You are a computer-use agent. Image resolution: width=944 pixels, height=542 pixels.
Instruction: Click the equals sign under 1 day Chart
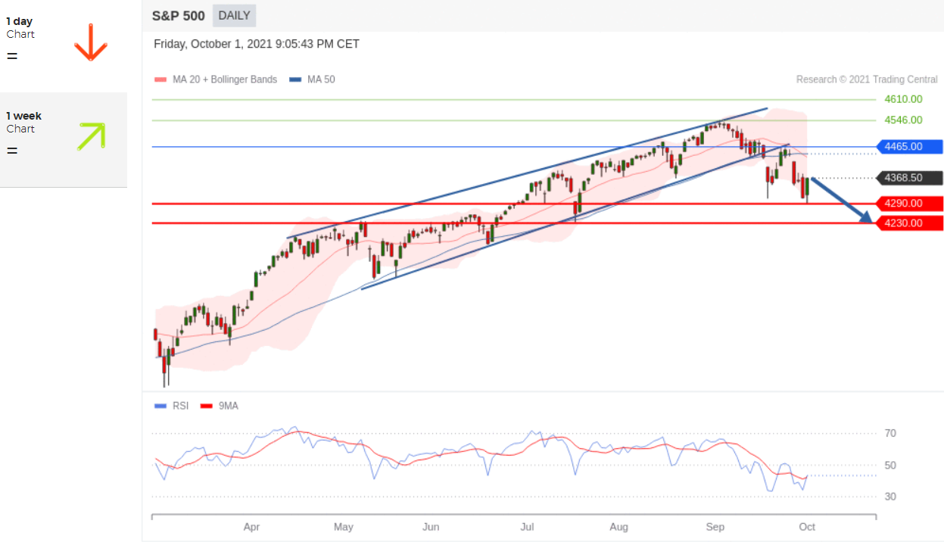click(x=12, y=56)
